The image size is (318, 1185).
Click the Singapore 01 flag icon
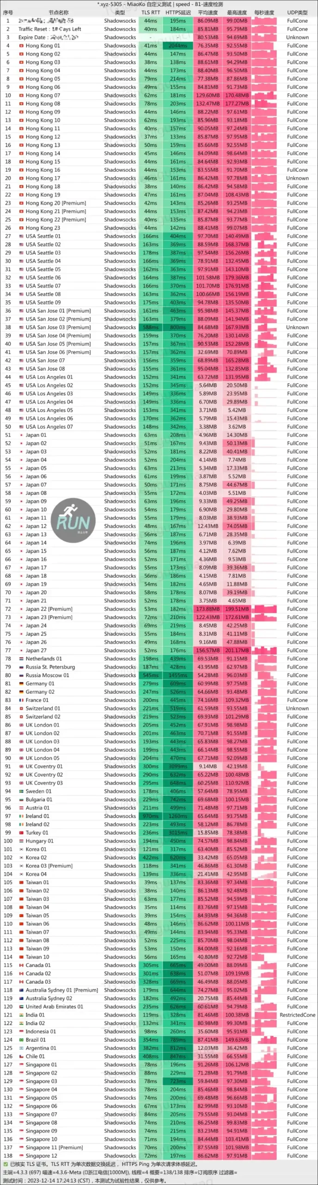point(21,1065)
